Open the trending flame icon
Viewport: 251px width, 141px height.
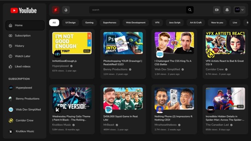[66, 10]
